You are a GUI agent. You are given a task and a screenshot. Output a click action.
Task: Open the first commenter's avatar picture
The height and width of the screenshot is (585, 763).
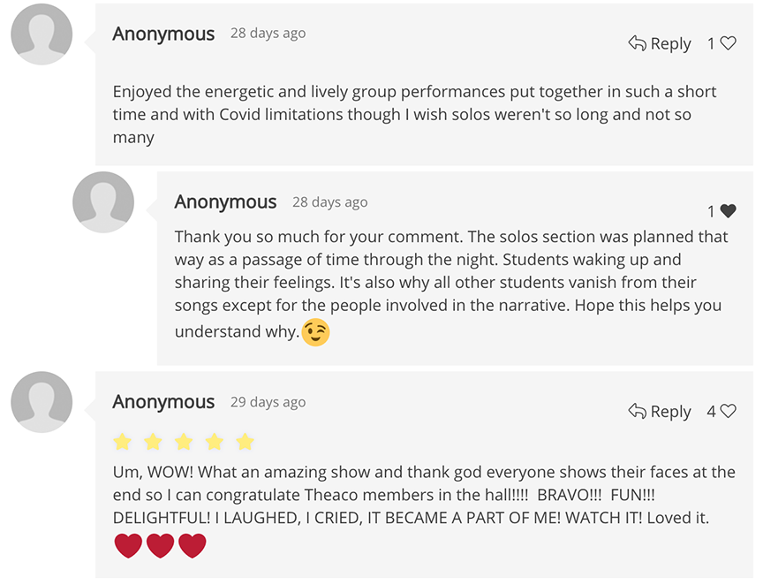click(42, 34)
